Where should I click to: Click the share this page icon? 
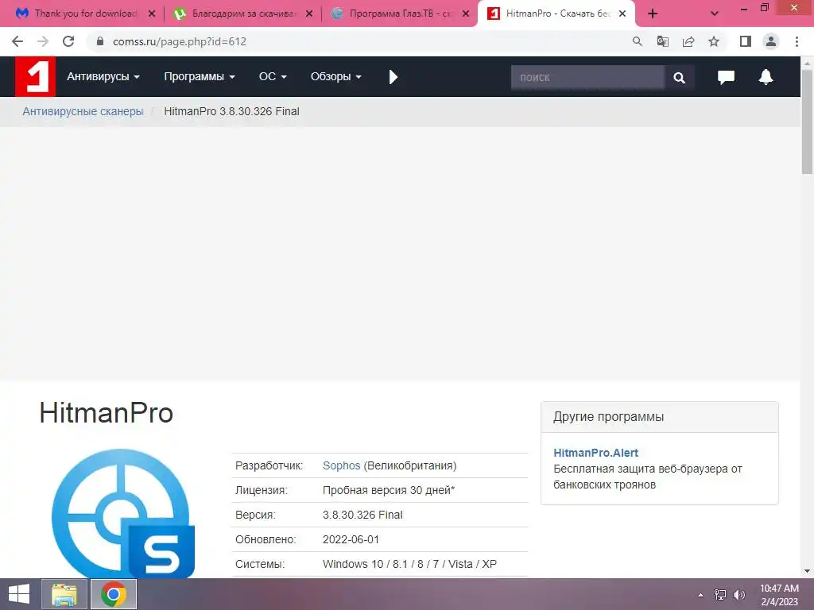tap(688, 41)
